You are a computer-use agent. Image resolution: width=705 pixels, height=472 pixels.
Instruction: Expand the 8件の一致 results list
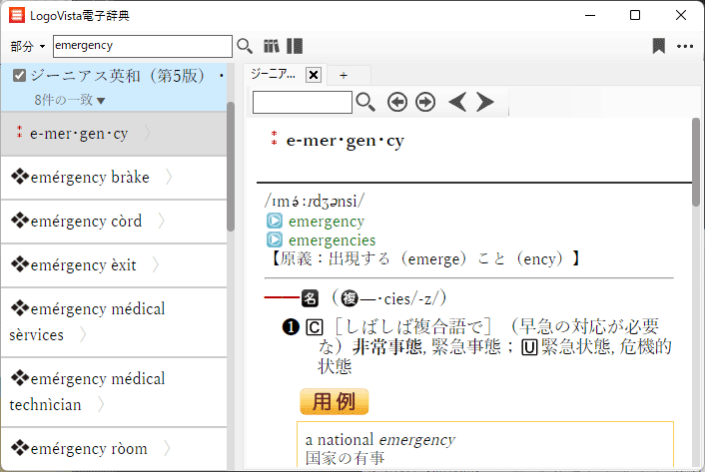[x=70, y=100]
